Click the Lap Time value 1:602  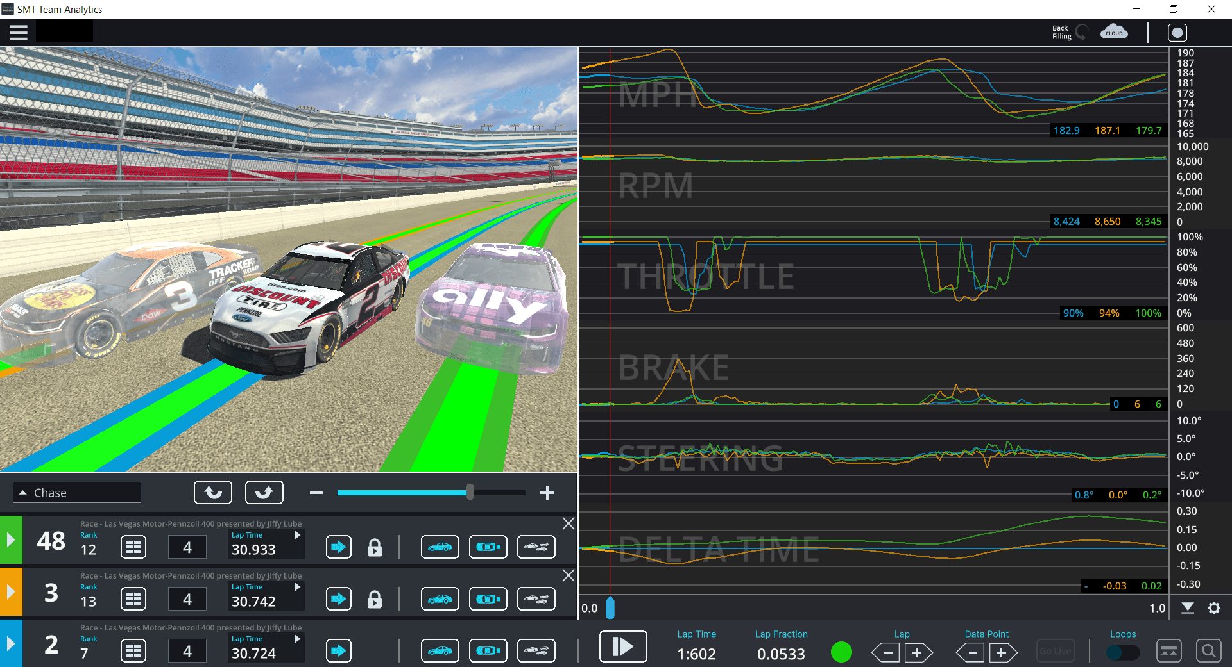[x=696, y=654]
